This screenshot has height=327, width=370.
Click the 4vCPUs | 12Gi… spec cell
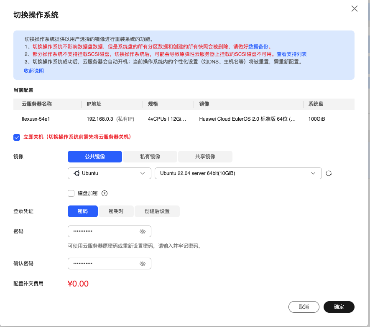[167, 119]
